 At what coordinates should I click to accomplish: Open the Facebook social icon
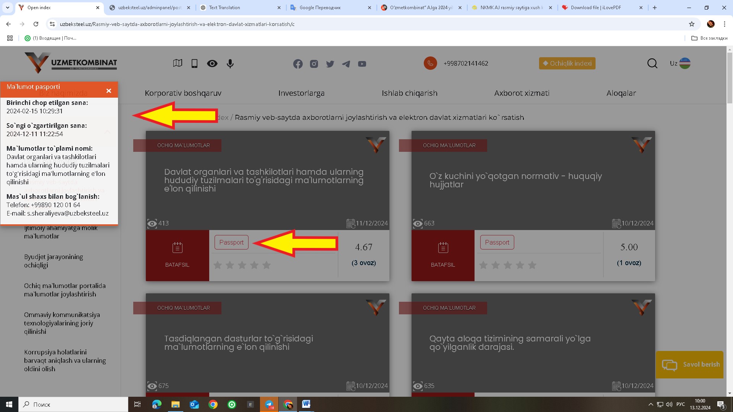click(x=298, y=64)
